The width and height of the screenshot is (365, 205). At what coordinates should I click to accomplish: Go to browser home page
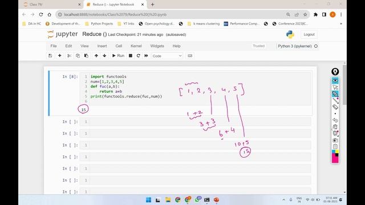[50, 14]
